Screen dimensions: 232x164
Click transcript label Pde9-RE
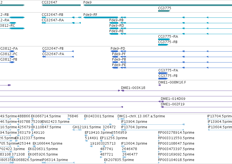point(116,31)
